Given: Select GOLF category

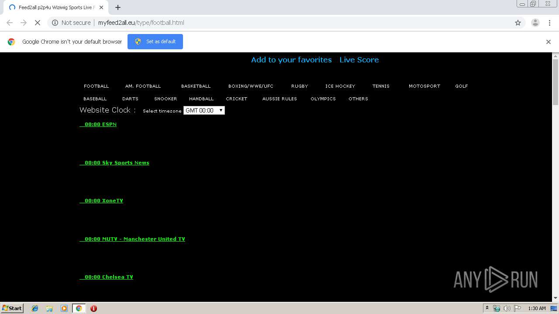Looking at the screenshot, I should click(462, 86).
